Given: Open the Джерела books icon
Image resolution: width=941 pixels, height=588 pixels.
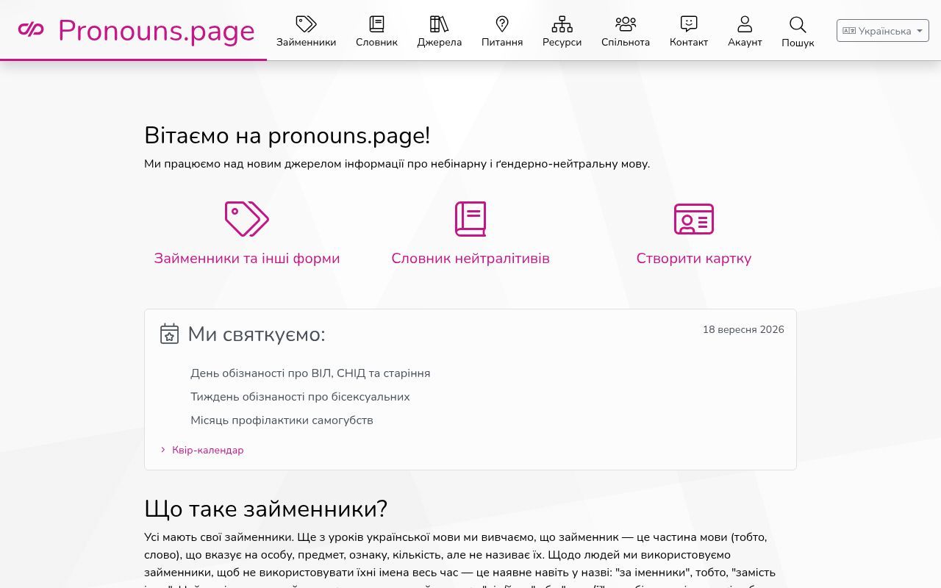Looking at the screenshot, I should tap(439, 24).
